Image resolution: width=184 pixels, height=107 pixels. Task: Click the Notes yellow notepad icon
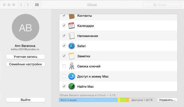[x=72, y=56]
